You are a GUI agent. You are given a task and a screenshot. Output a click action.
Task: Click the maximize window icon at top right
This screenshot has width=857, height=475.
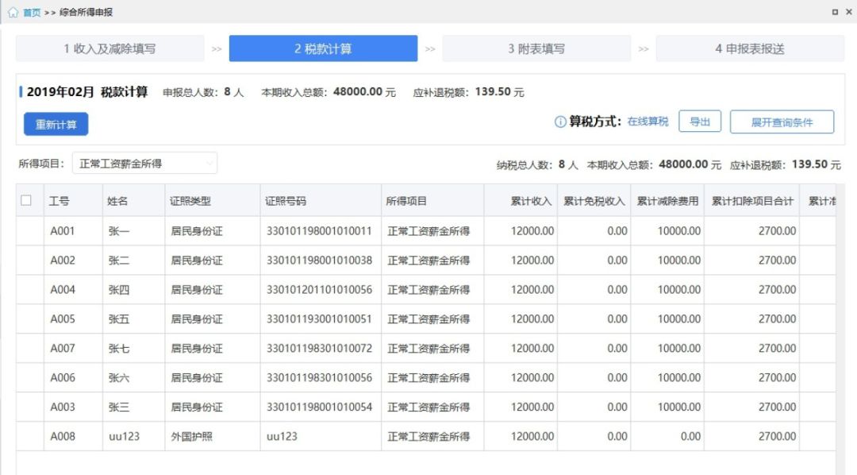pyautogui.click(x=835, y=11)
